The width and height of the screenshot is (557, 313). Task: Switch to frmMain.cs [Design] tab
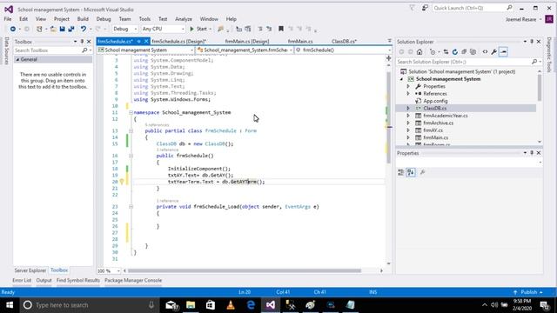[x=247, y=42]
